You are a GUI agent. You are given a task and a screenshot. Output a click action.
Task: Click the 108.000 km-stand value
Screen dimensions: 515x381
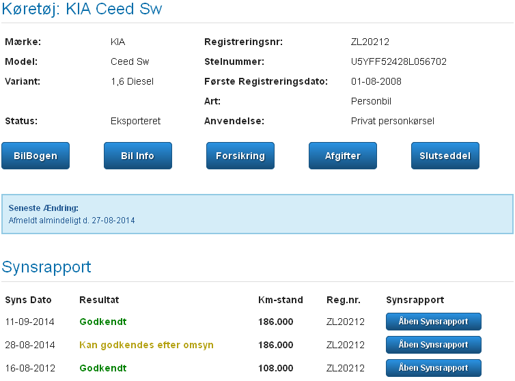pyautogui.click(x=275, y=368)
